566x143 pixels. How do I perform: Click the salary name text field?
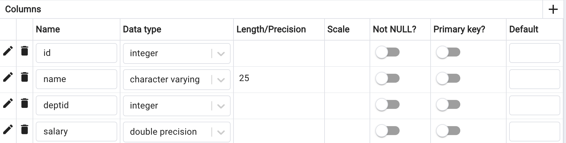coord(76,132)
